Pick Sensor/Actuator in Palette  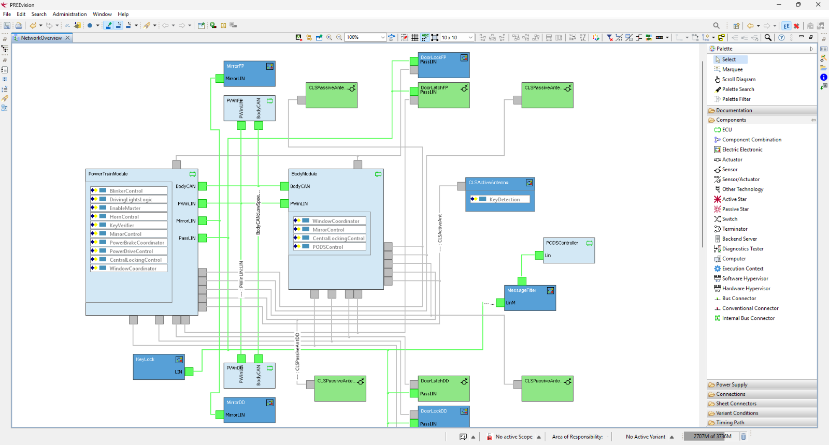tap(737, 179)
